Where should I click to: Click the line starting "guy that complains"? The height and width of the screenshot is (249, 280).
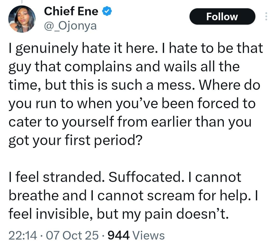124,67
